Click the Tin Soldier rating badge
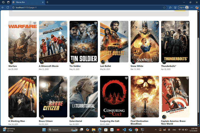Image resolution: width=200 pixels, height=133 pixels. [x=72, y=62]
